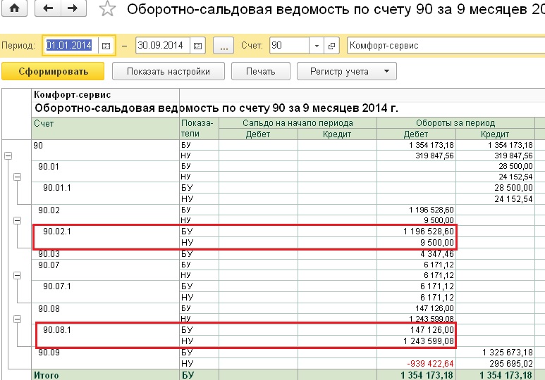Click the account field containing 90
This screenshot has height=380, width=545.
pyautogui.click(x=289, y=46)
